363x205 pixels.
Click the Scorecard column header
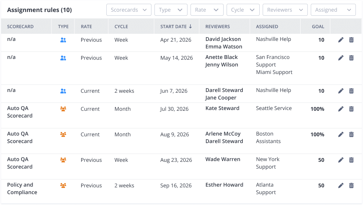tap(20, 27)
